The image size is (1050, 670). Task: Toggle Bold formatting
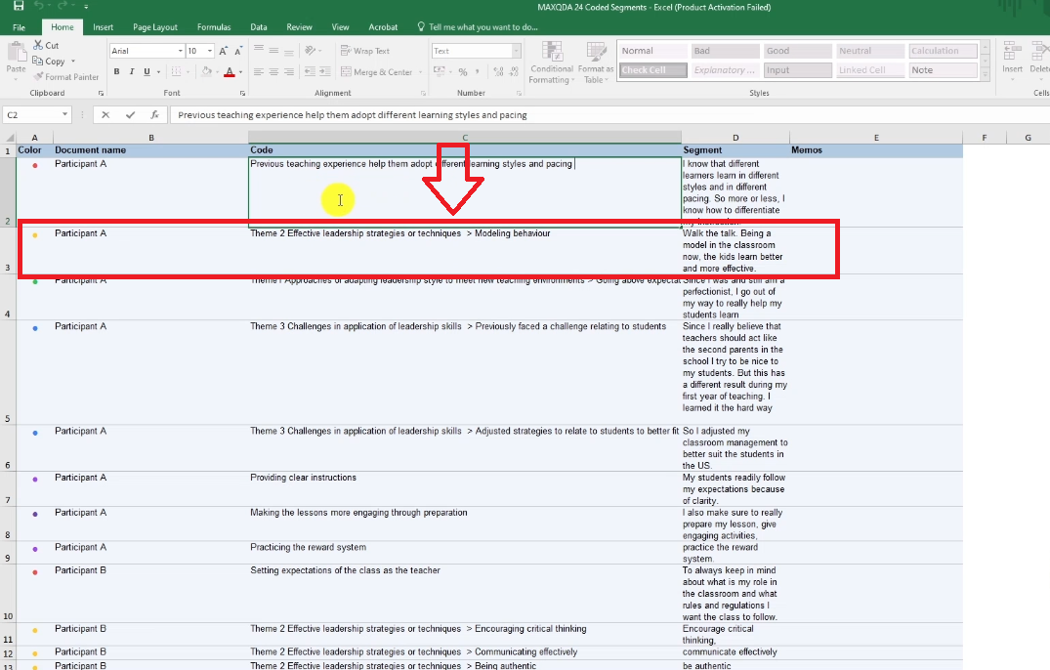pyautogui.click(x=116, y=71)
